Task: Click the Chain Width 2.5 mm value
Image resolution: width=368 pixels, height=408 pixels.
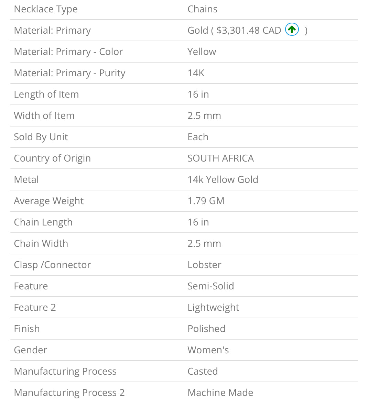Action: coord(204,244)
